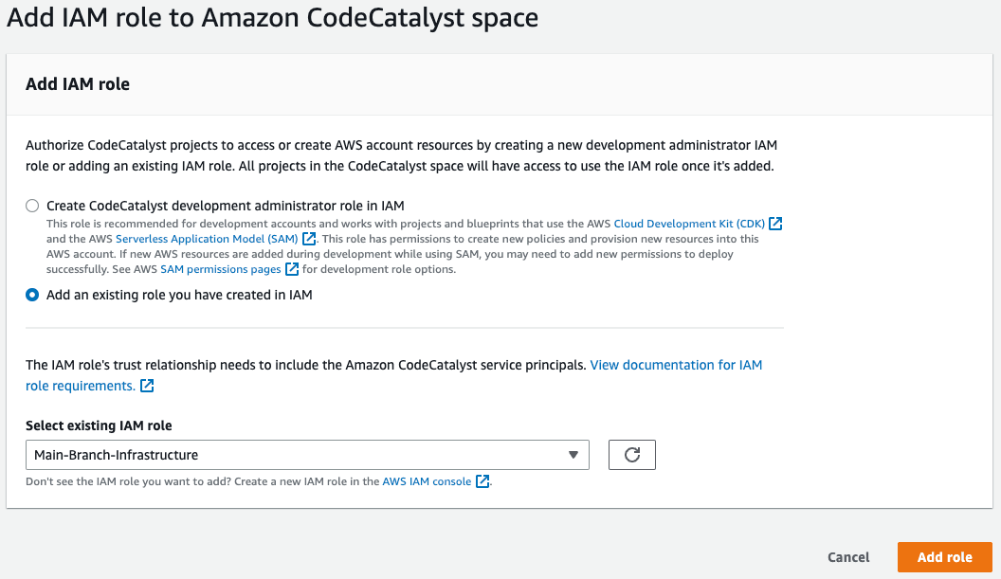Open the Main-Branch-Infrastructure role selector
The image size is (1001, 579).
tap(307, 455)
